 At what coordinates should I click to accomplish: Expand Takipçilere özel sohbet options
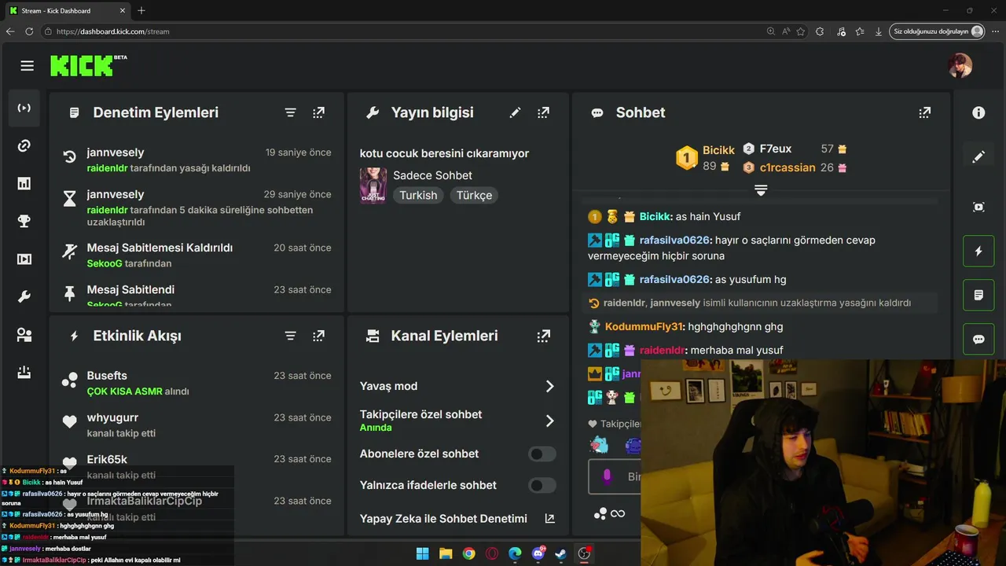coord(549,421)
